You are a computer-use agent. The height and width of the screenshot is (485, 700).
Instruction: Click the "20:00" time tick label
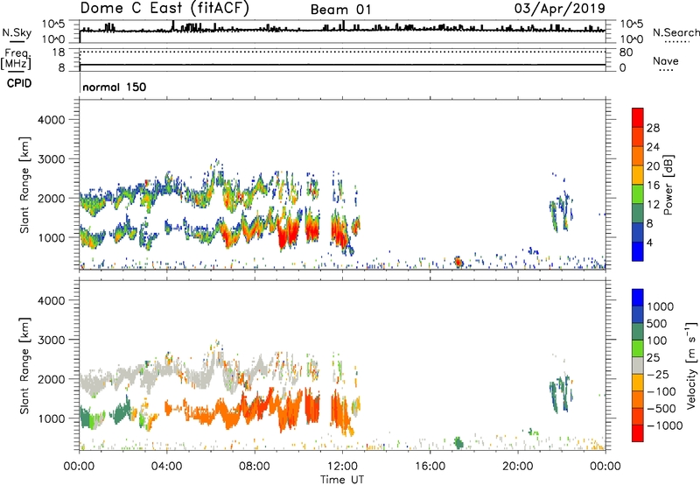(x=518, y=467)
